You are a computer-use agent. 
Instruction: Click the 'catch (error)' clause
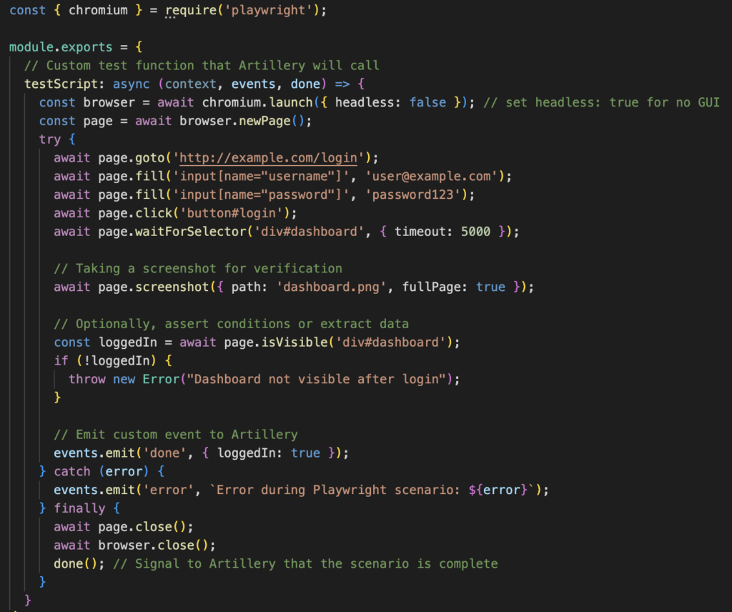[x=102, y=472]
